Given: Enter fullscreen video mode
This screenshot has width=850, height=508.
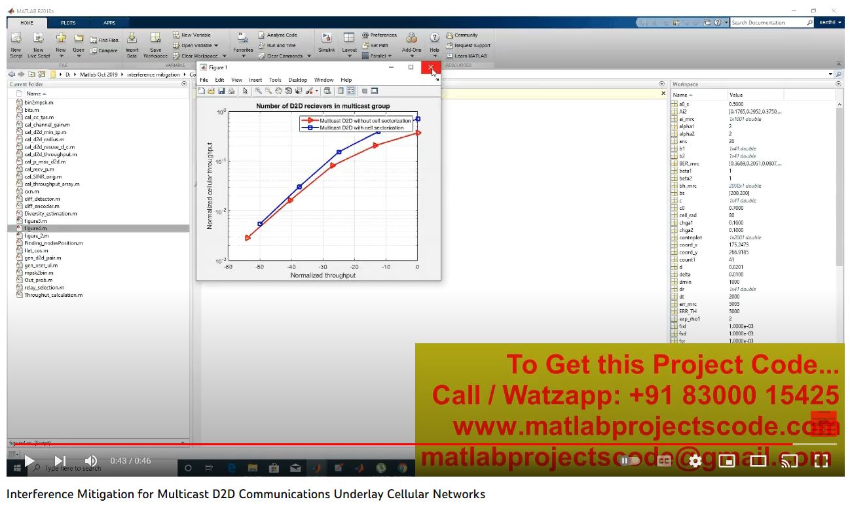Looking at the screenshot, I should click(x=821, y=461).
